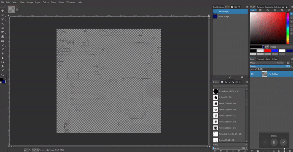Select the Move tool in toolbox
293x152 pixels.
click(3, 11)
